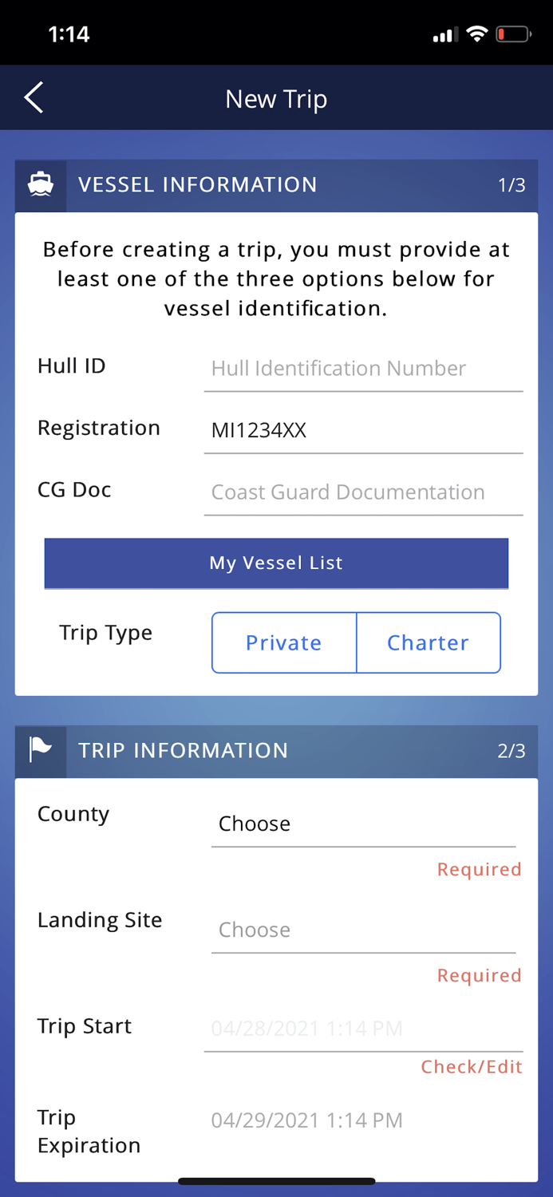Tap the Check/Edit link
The width and height of the screenshot is (553, 1197).
[x=472, y=1067]
